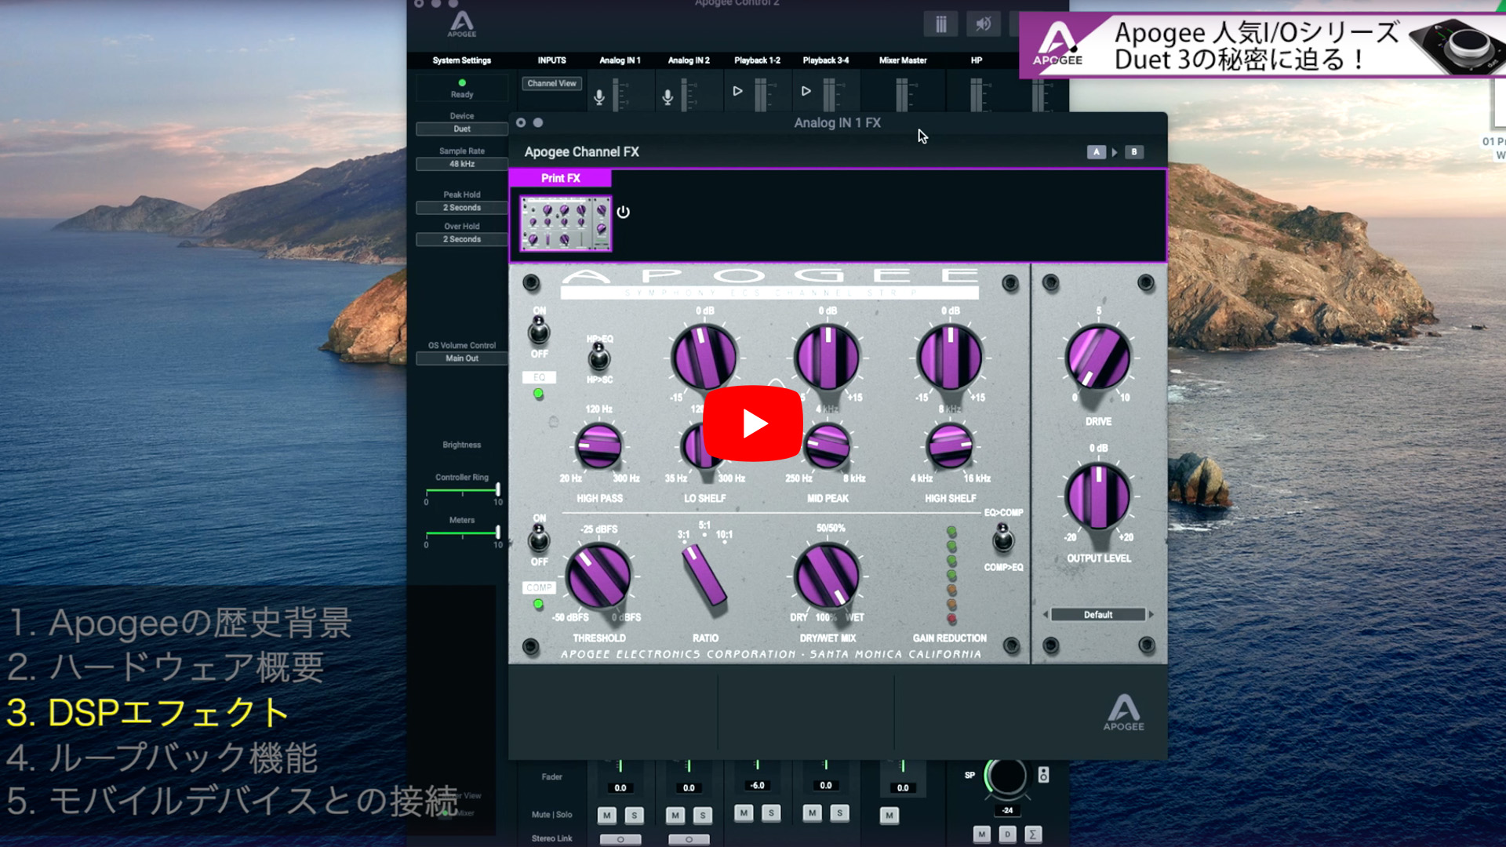Select the B preset comparison button
The image size is (1506, 847).
pyautogui.click(x=1134, y=152)
